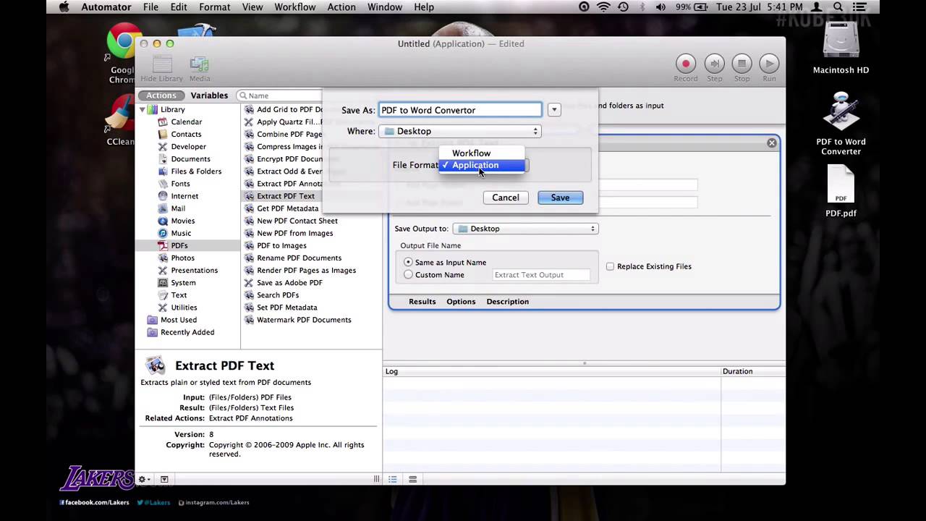This screenshot has height=521, width=926.
Task: Open the Automator app menu
Action: [x=106, y=7]
